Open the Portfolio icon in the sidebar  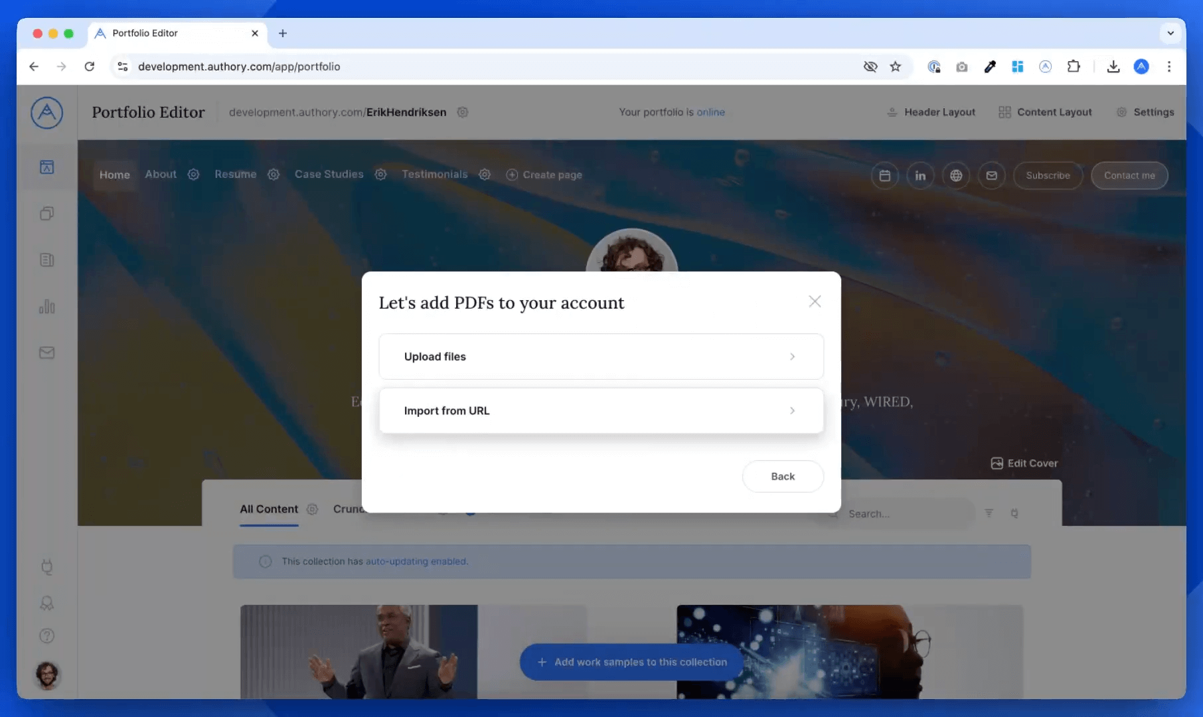[x=46, y=167]
